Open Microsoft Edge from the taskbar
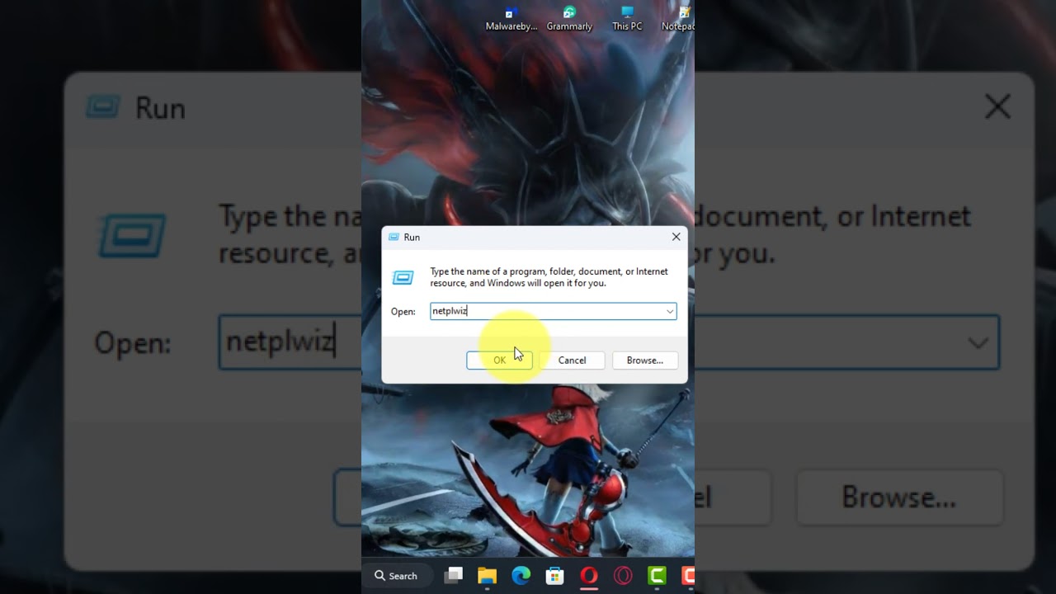1056x594 pixels. (521, 576)
